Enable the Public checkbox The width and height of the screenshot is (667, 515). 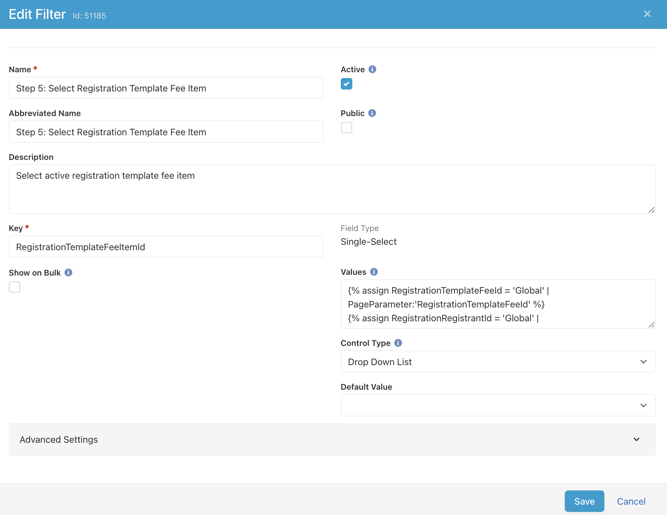347,128
